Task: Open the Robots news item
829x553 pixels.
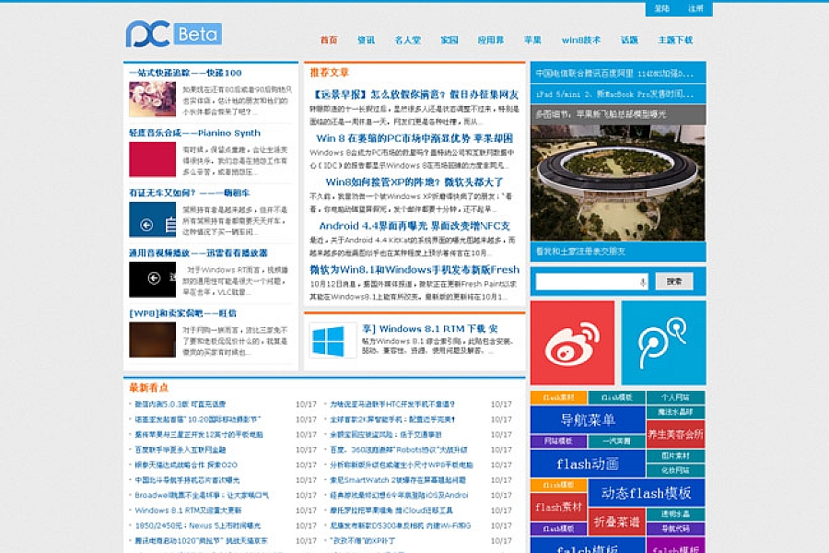Action: [x=399, y=450]
